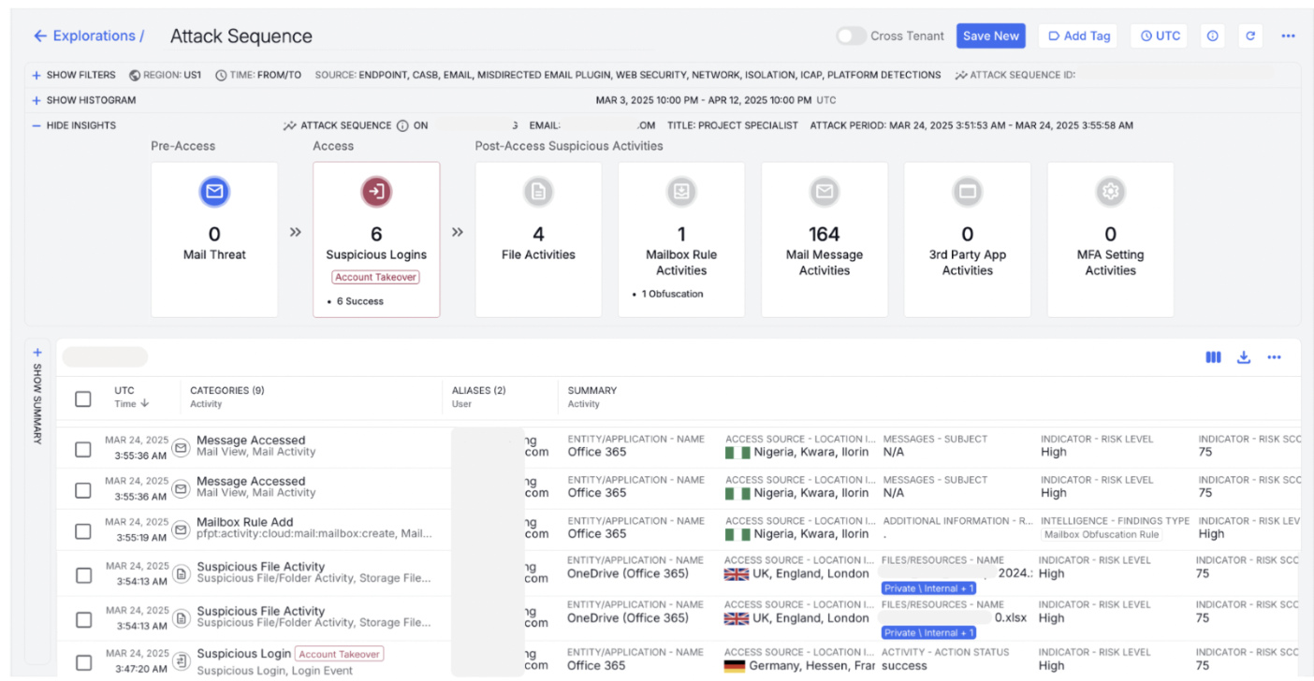Toggle the Cross Tenant switch
Screen dimensions: 1314x681
click(851, 36)
